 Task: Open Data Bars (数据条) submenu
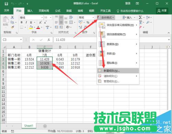[x=118, y=44]
